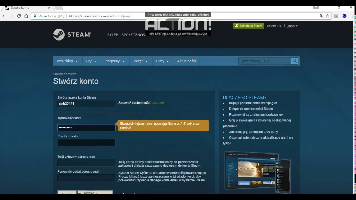Go to browser home icon
Viewport: 356px width, 200px height.
(x=26, y=16)
